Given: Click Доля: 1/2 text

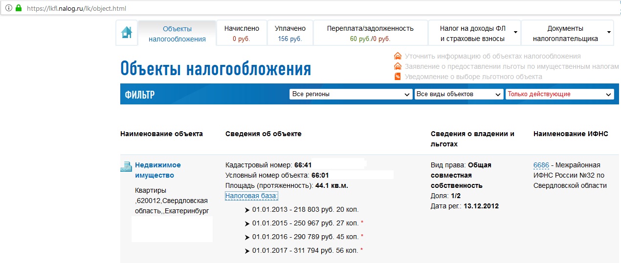Looking at the screenshot, I should (x=445, y=196).
